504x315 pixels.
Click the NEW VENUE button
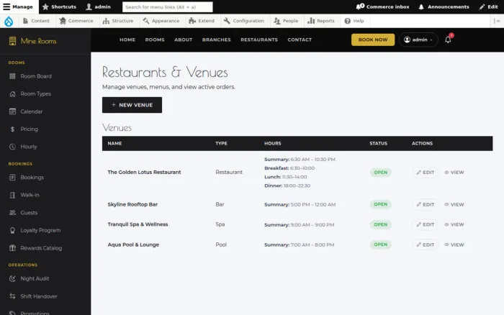(132, 105)
